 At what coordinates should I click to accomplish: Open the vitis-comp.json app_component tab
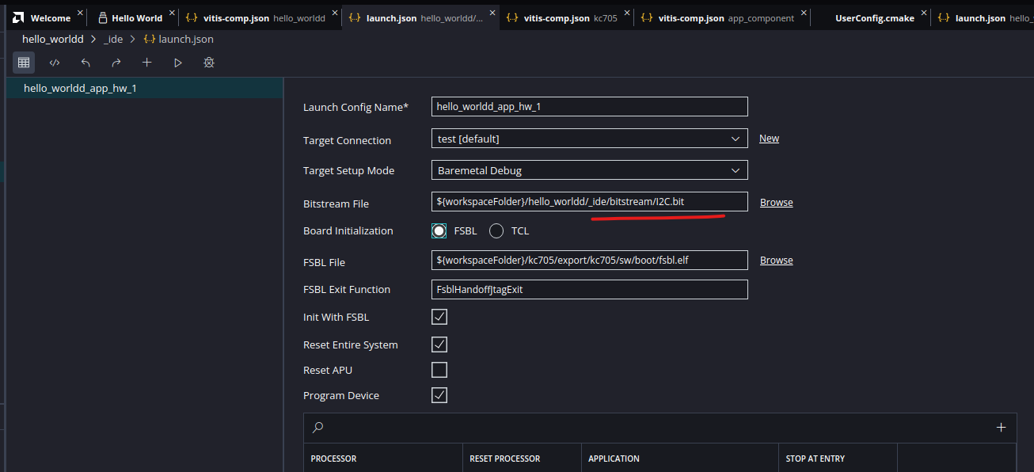[x=722, y=17]
